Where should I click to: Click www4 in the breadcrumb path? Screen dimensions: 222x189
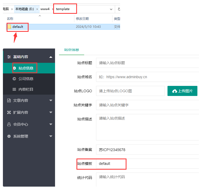click(45, 9)
